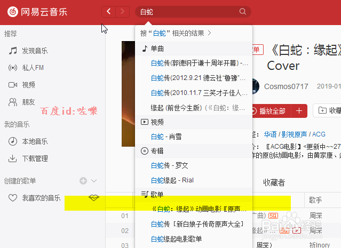Select track number 01 row
The width and height of the screenshot is (341, 248).
(125, 216)
